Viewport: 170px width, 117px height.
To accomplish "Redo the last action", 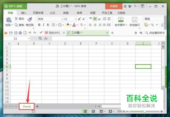I will [35, 33].
